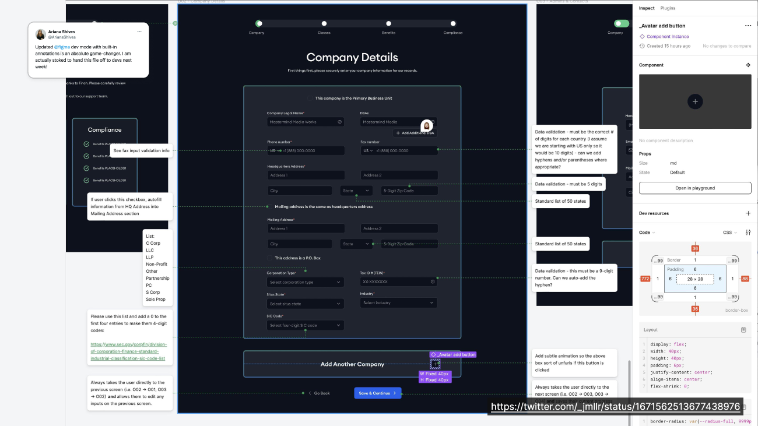The image size is (758, 426).
Task: Click the Classes step dot in progress bar
Action: pos(324,24)
